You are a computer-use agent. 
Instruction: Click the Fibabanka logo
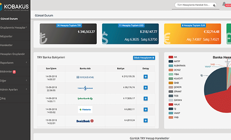click(85, 110)
